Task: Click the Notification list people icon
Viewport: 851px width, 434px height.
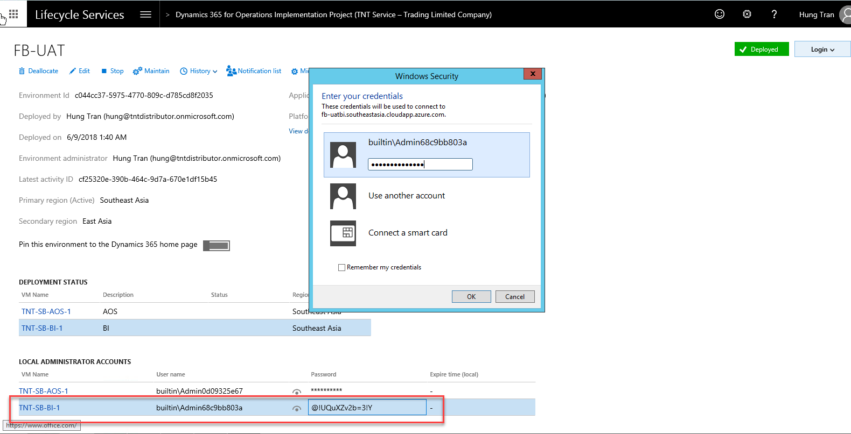Action: coord(231,71)
